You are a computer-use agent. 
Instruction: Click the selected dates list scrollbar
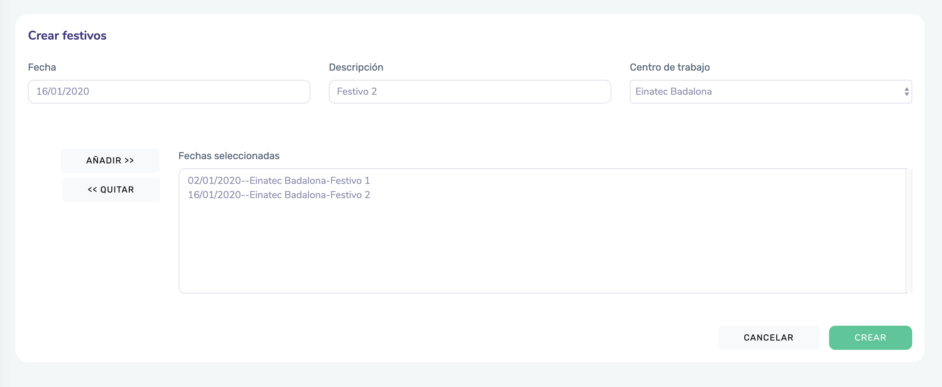pyautogui.click(x=908, y=231)
